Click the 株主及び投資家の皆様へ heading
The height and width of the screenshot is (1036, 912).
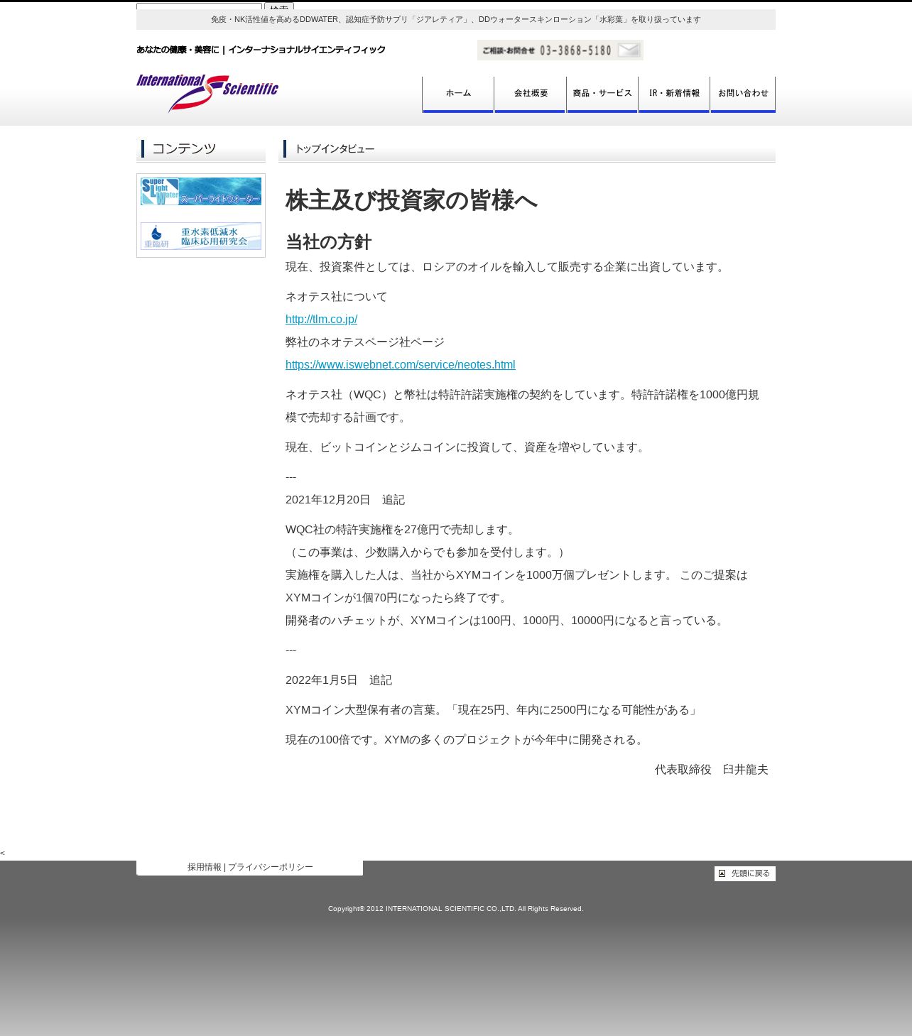(411, 201)
